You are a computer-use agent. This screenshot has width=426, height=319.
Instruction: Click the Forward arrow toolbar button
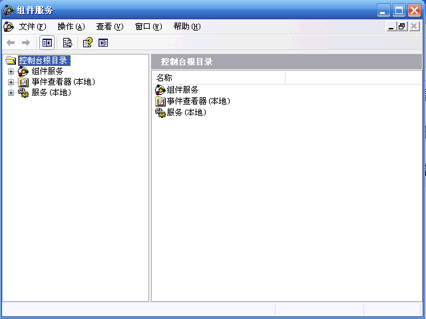(26, 43)
